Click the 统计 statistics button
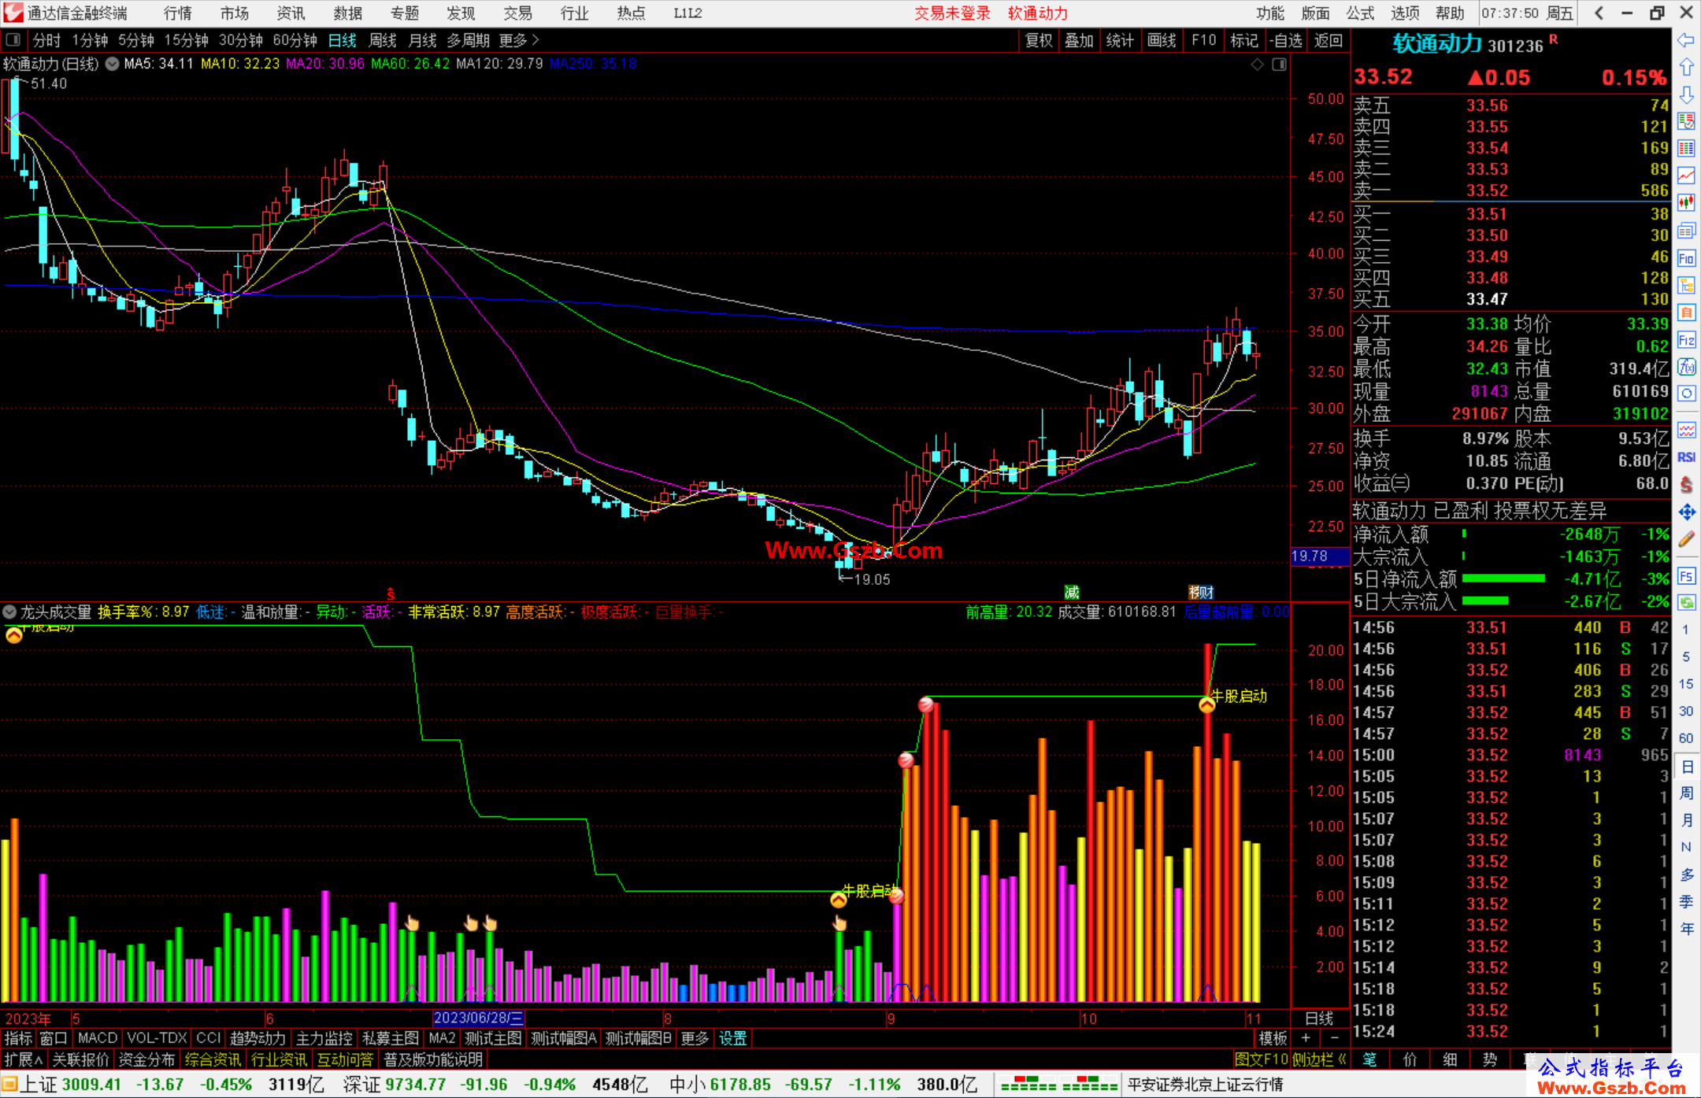 coord(1120,40)
